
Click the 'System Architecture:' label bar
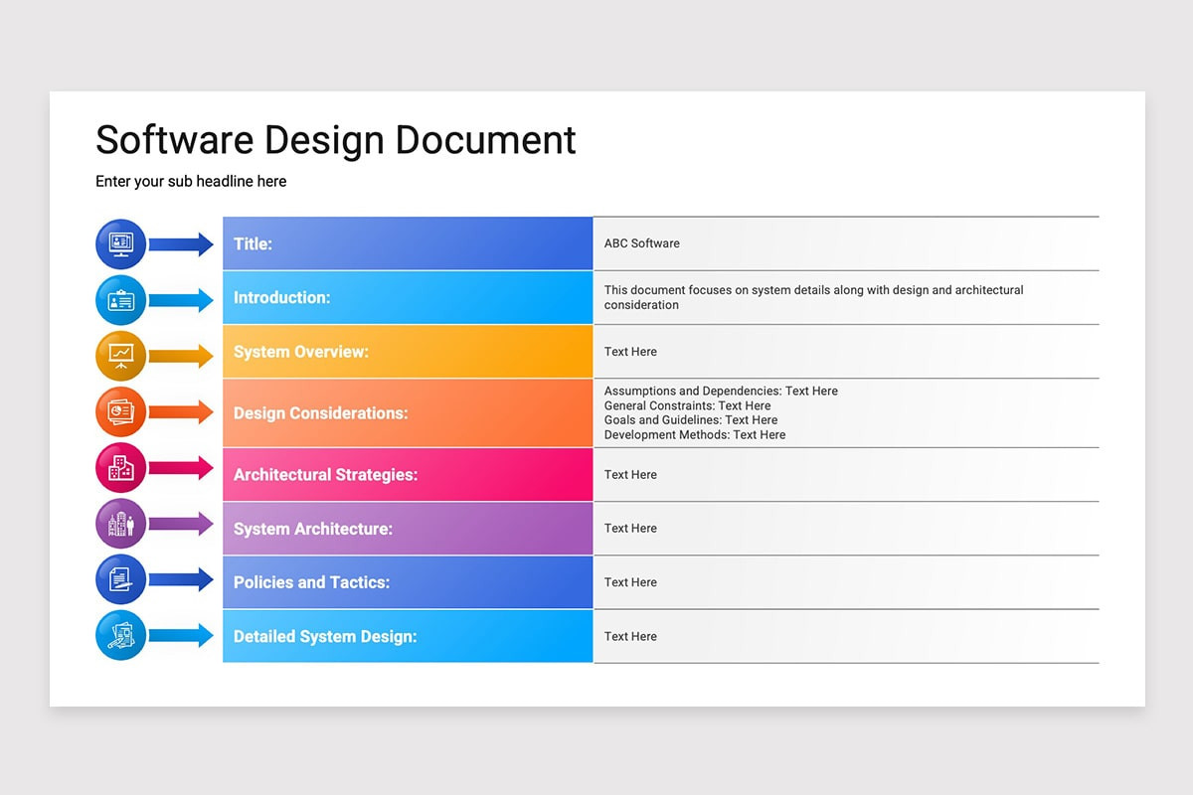pyautogui.click(x=408, y=529)
